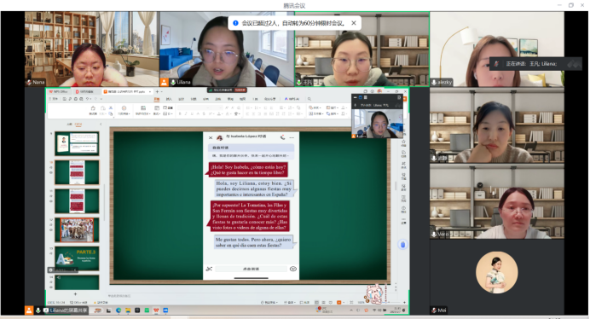Open the three-dot menu in chat header
The width and height of the screenshot is (590, 319).
292,137
